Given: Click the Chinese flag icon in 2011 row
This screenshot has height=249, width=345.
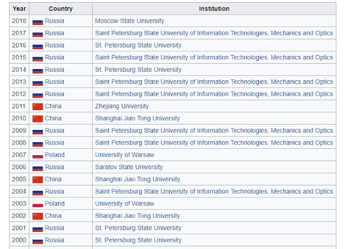Looking at the screenshot, I should (38, 107).
